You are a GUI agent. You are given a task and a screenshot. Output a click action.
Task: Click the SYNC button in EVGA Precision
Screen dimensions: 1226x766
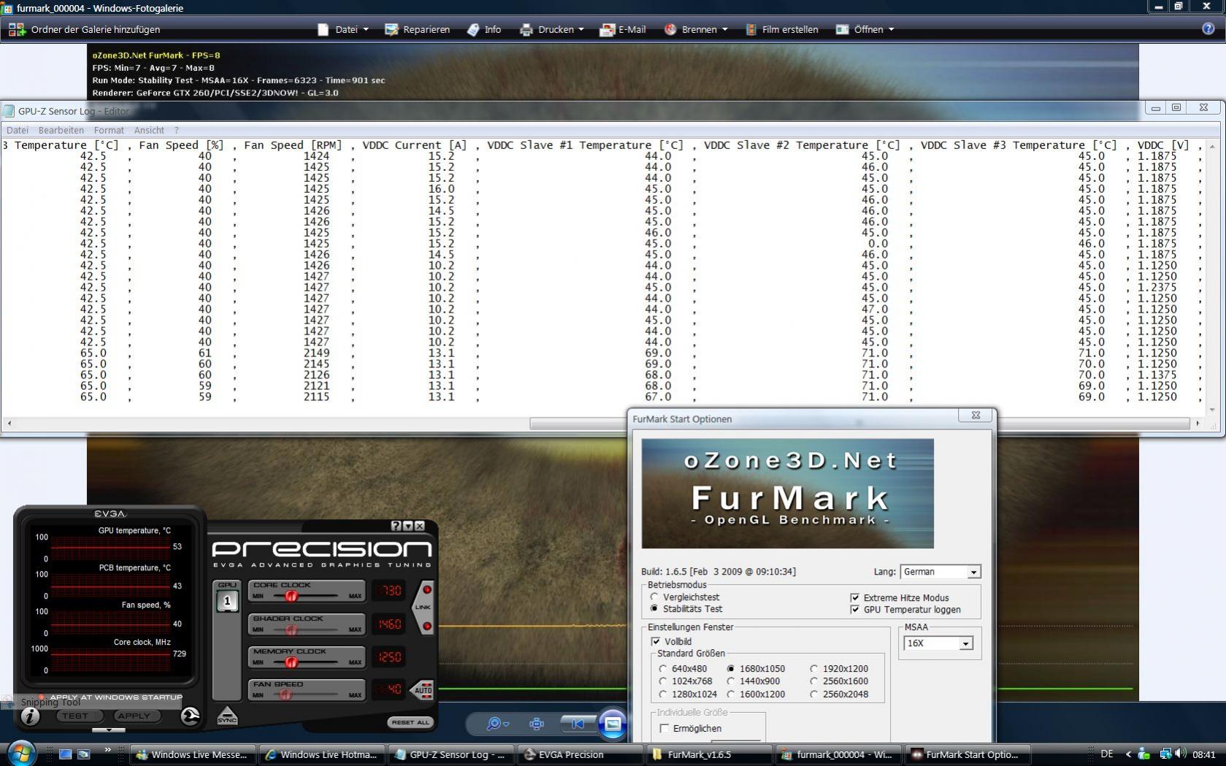[227, 716]
